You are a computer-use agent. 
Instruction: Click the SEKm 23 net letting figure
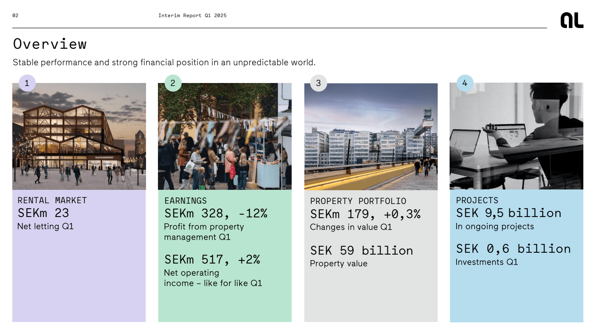click(43, 213)
